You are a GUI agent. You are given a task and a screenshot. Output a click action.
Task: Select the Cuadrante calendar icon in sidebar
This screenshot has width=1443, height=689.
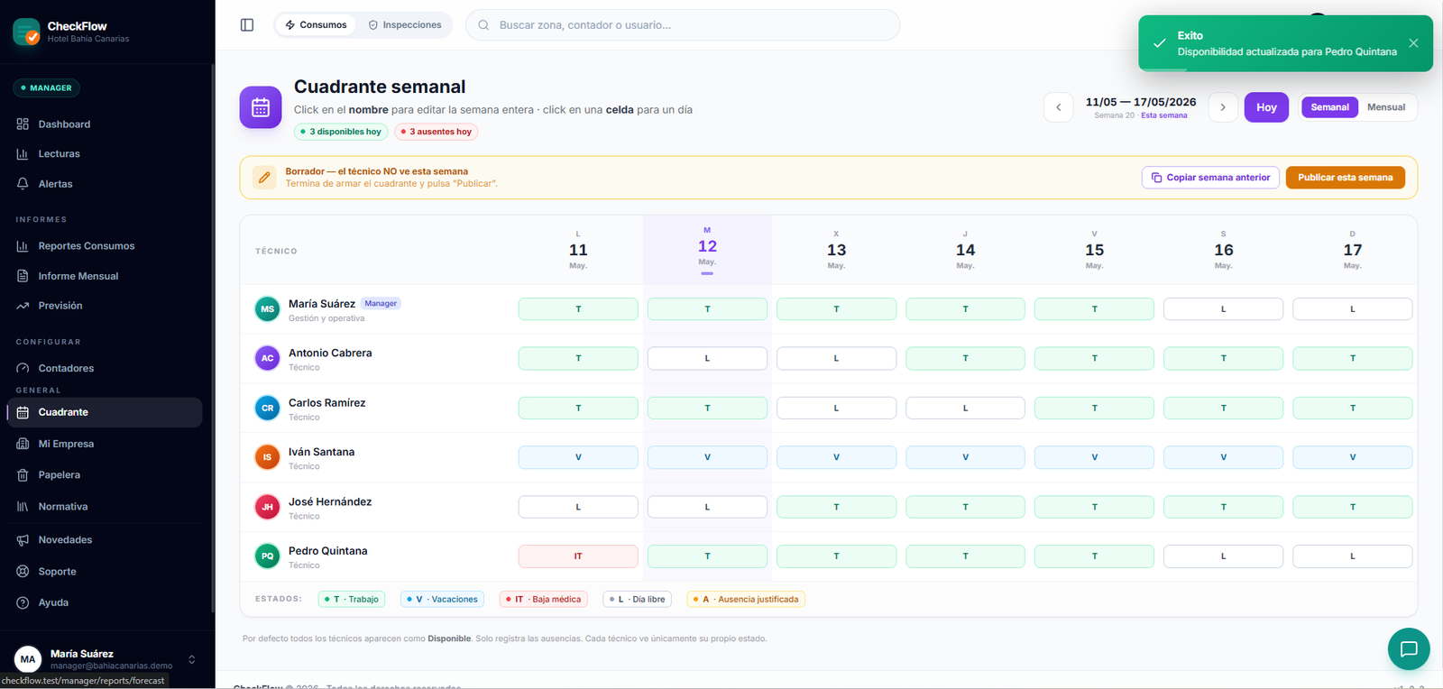(23, 412)
